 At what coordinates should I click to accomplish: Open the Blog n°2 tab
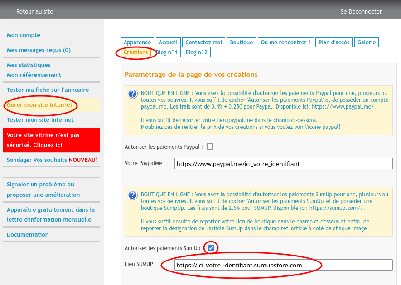click(x=197, y=52)
